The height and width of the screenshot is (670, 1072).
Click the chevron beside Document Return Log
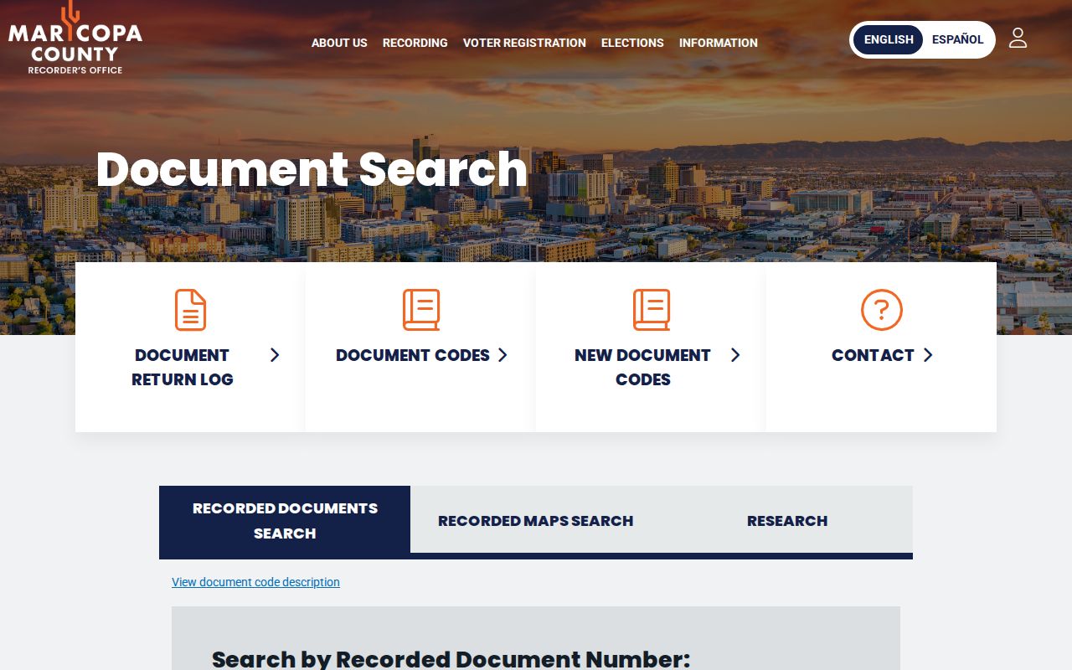click(275, 355)
